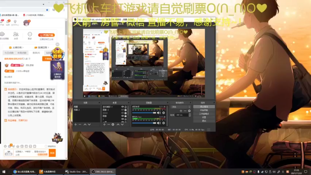Open transition properties via the gear icon
The width and height of the screenshot is (311, 175).
point(189,111)
